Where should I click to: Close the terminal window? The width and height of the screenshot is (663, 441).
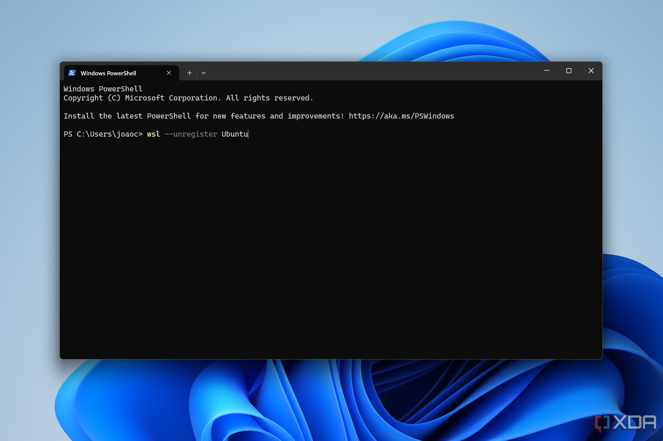pos(591,71)
